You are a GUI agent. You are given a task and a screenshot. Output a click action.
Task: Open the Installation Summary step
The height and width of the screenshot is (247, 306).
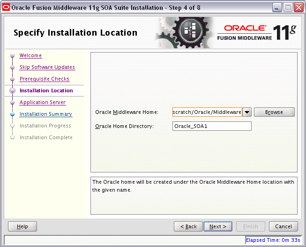point(46,114)
